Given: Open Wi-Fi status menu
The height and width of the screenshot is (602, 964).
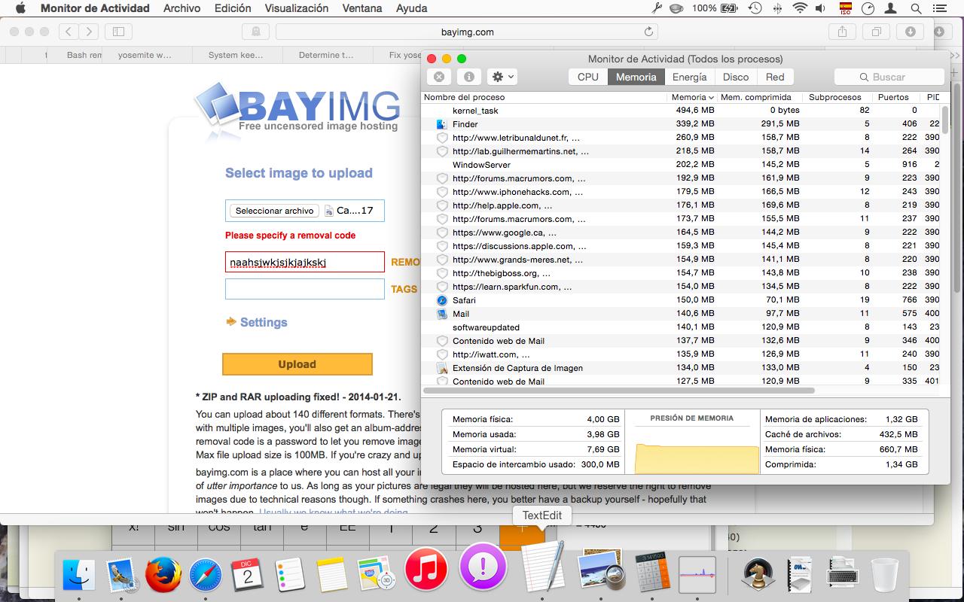Looking at the screenshot, I should (800, 8).
